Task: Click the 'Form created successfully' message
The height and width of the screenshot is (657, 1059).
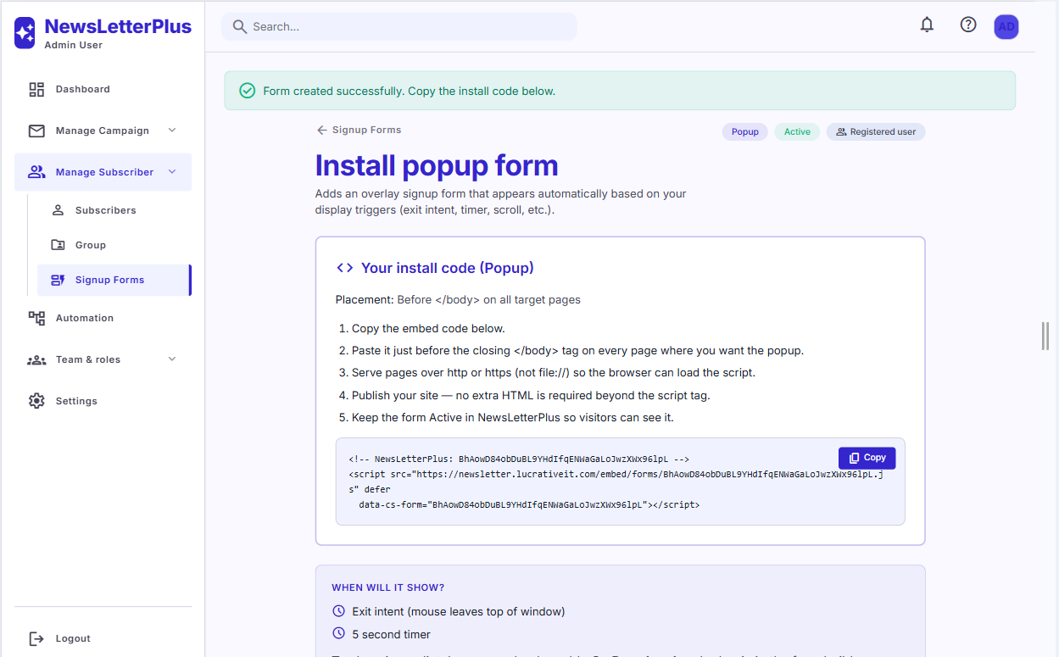Action: click(x=410, y=91)
